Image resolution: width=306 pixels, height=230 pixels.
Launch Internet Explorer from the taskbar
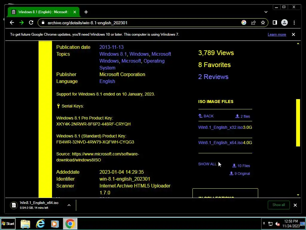(x=40, y=224)
